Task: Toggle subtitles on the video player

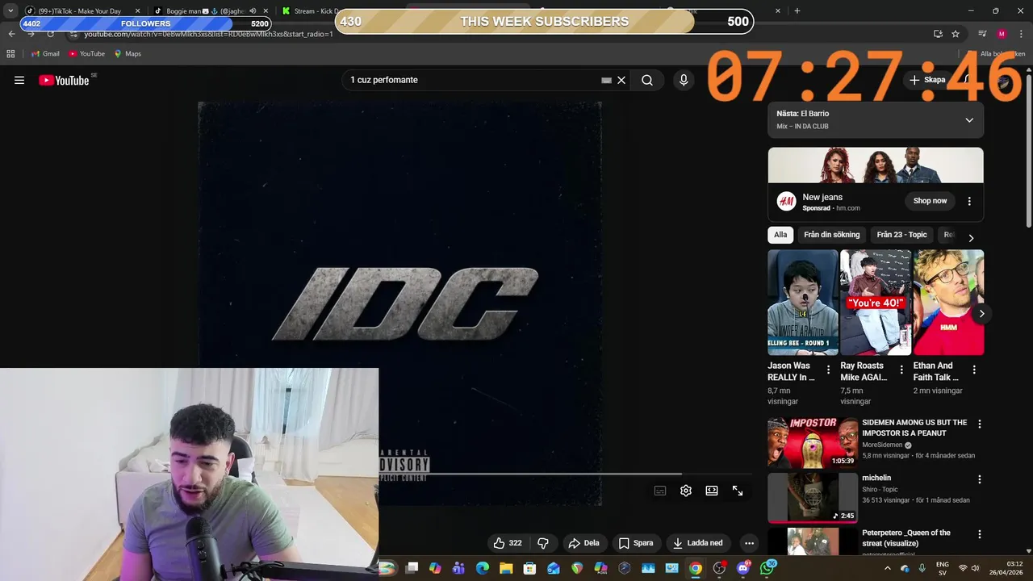Action: coord(660,491)
